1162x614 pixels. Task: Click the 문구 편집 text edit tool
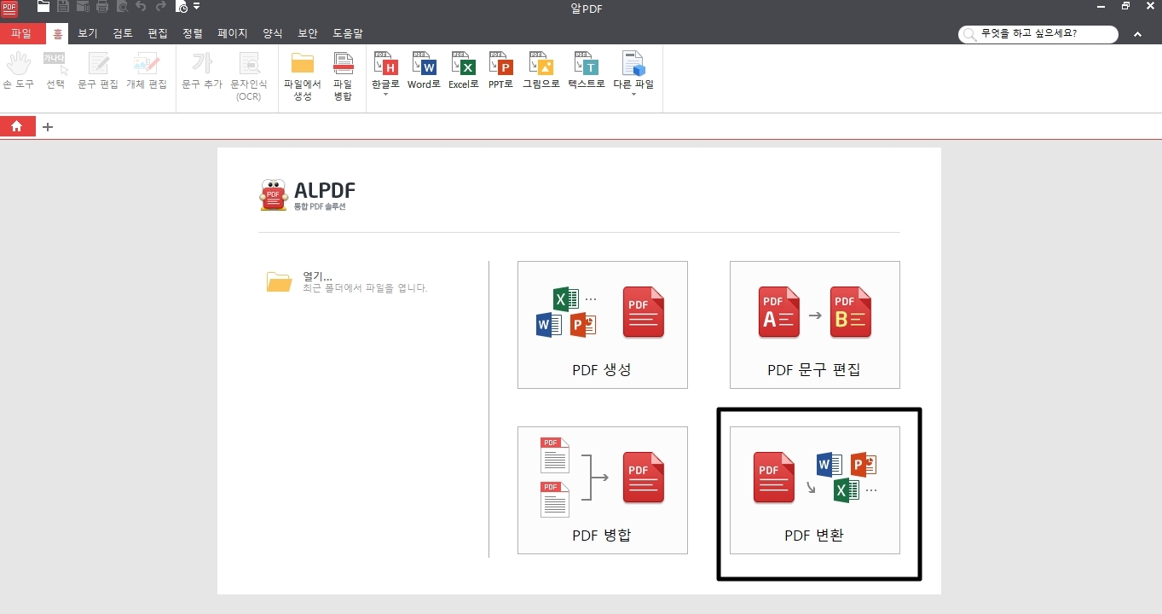[x=99, y=71]
